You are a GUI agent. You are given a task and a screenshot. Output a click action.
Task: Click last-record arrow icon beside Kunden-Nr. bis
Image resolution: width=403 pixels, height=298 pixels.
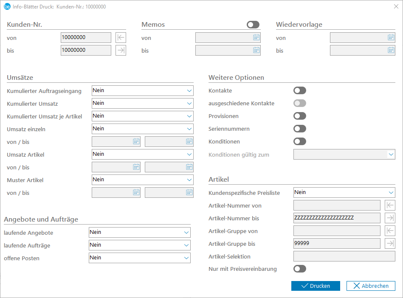click(x=121, y=51)
